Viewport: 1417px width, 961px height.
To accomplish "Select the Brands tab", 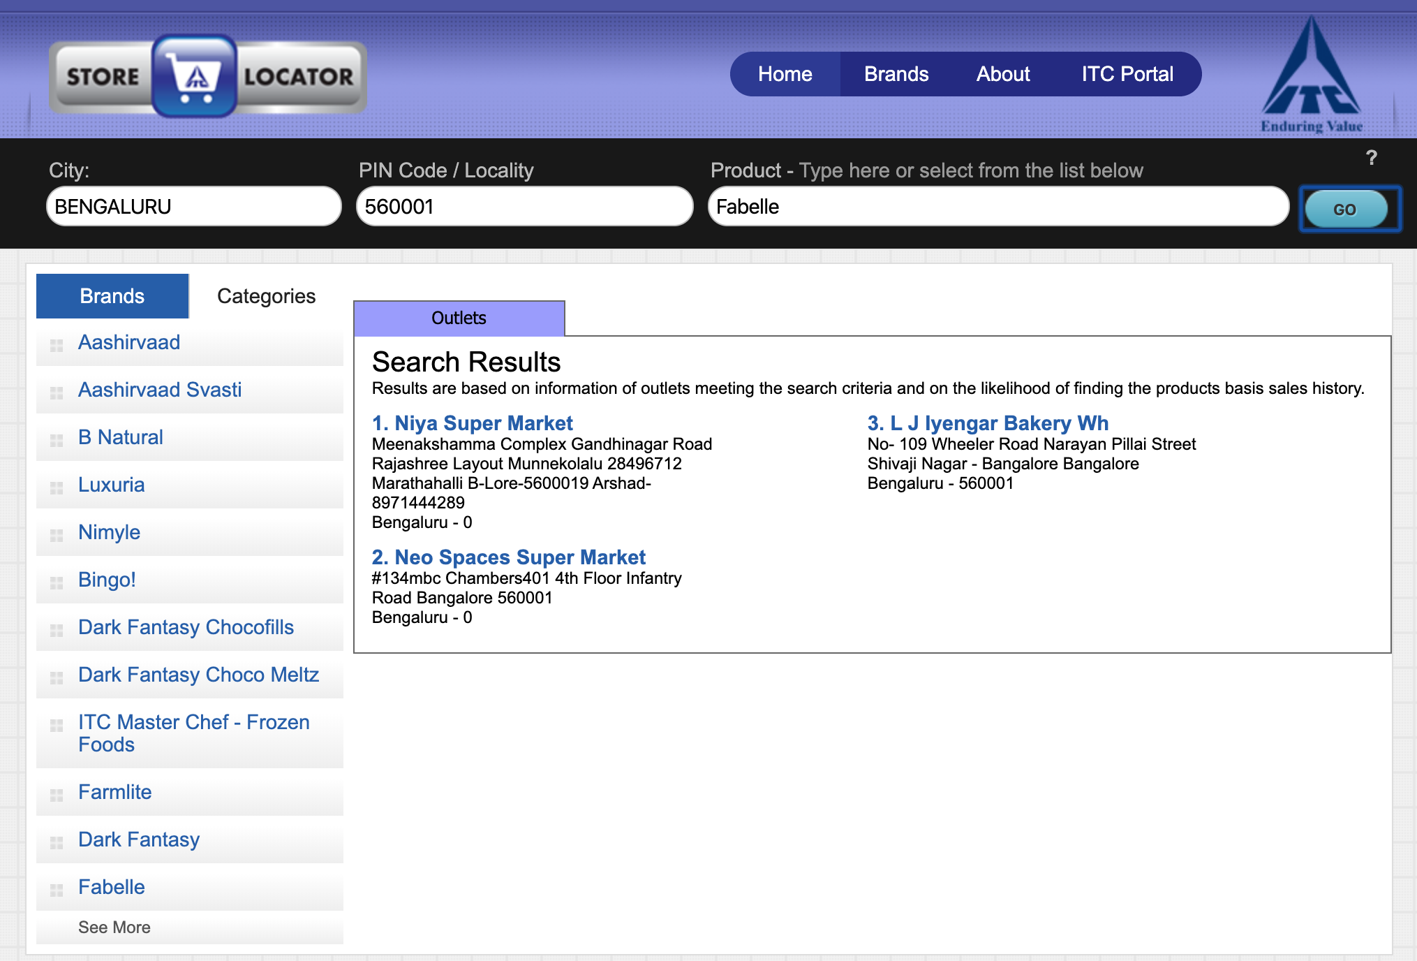I will point(112,296).
